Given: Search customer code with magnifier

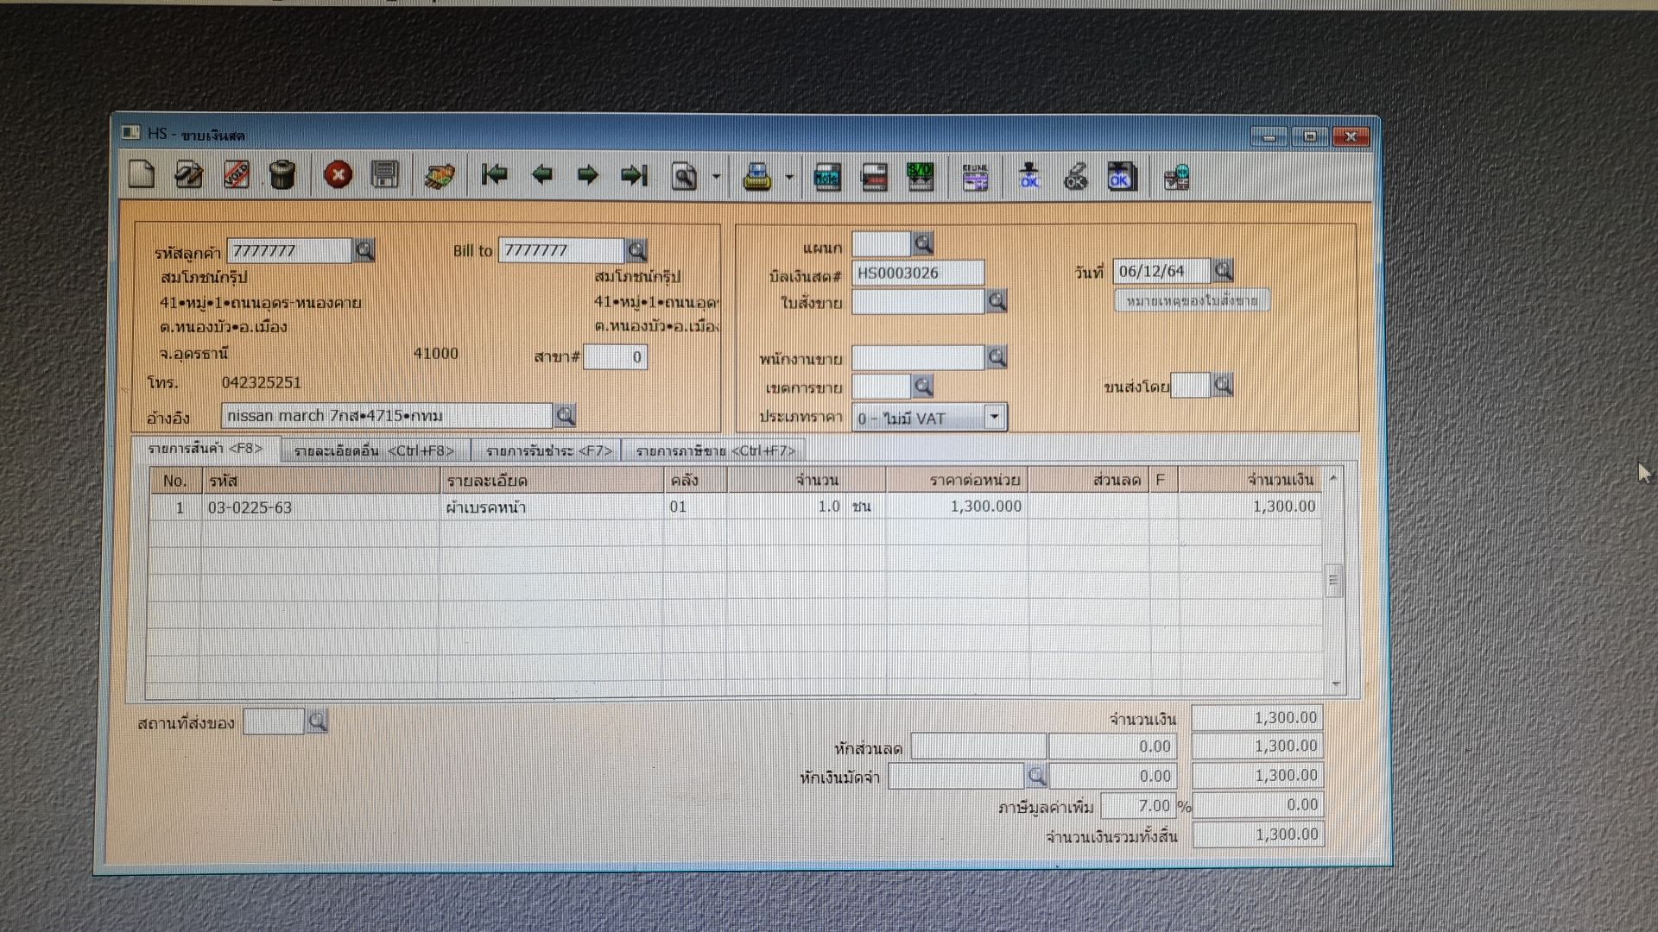Looking at the screenshot, I should point(364,250).
